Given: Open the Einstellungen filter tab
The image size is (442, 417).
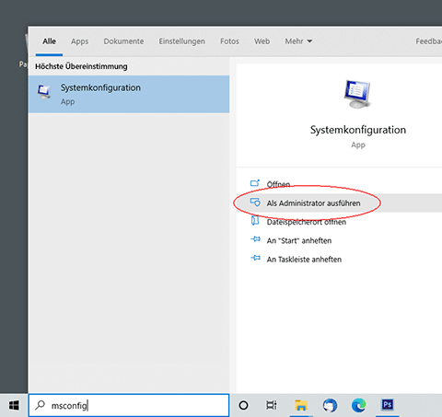Looking at the screenshot, I should pyautogui.click(x=181, y=41).
